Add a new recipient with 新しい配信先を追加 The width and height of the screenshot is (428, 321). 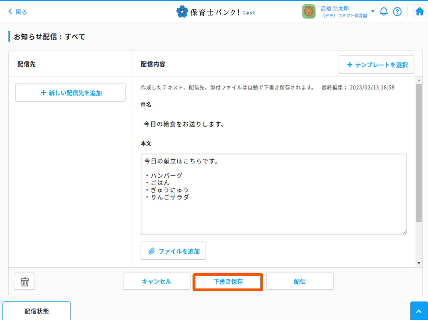coord(70,93)
